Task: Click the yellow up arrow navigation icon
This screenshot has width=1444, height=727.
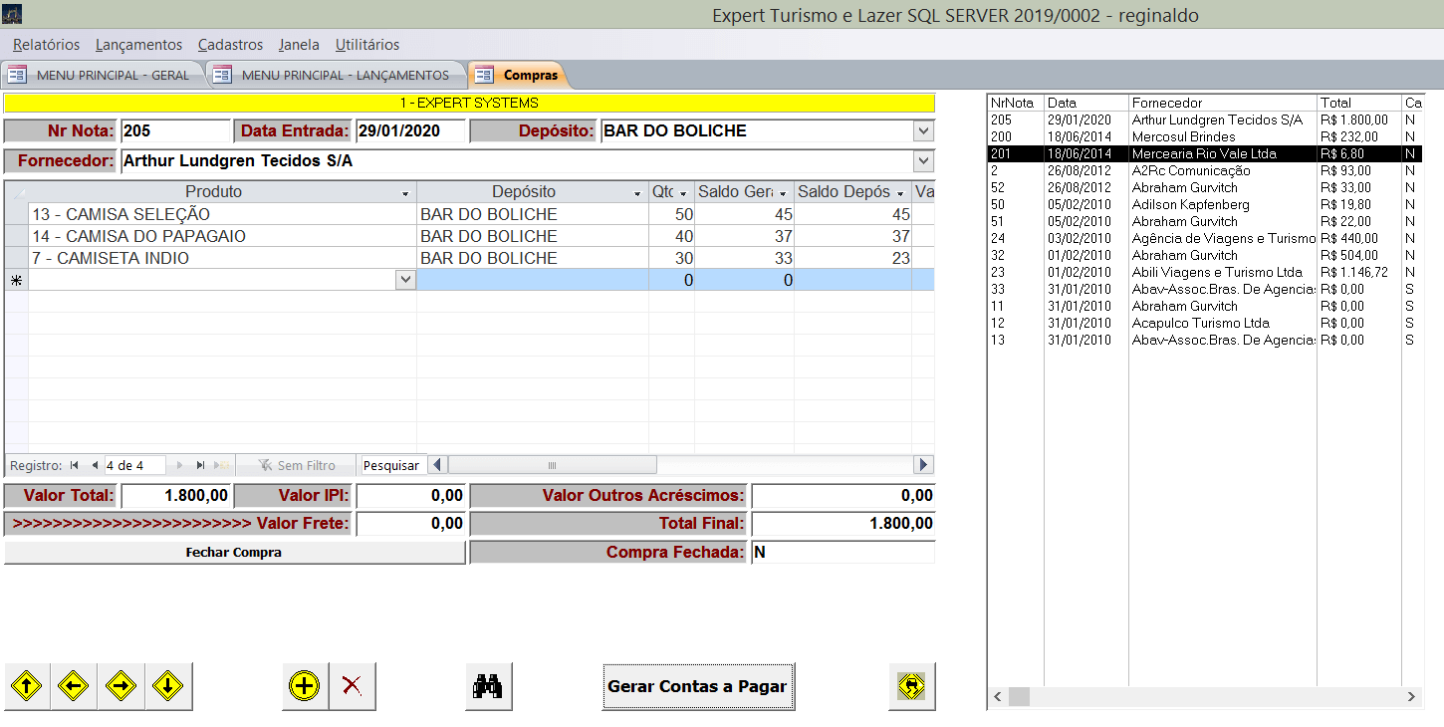Action: click(27, 686)
